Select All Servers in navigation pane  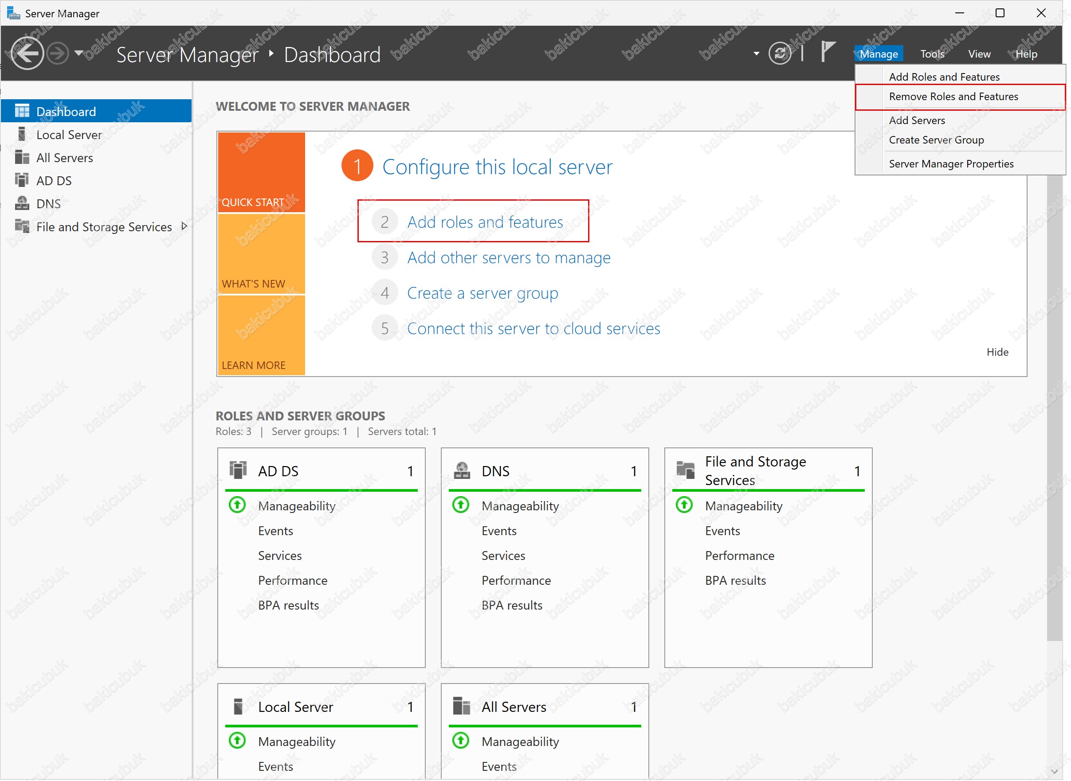[x=64, y=157]
